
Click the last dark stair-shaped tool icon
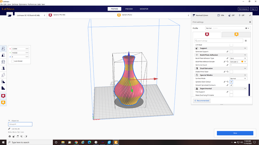pos(3,88)
